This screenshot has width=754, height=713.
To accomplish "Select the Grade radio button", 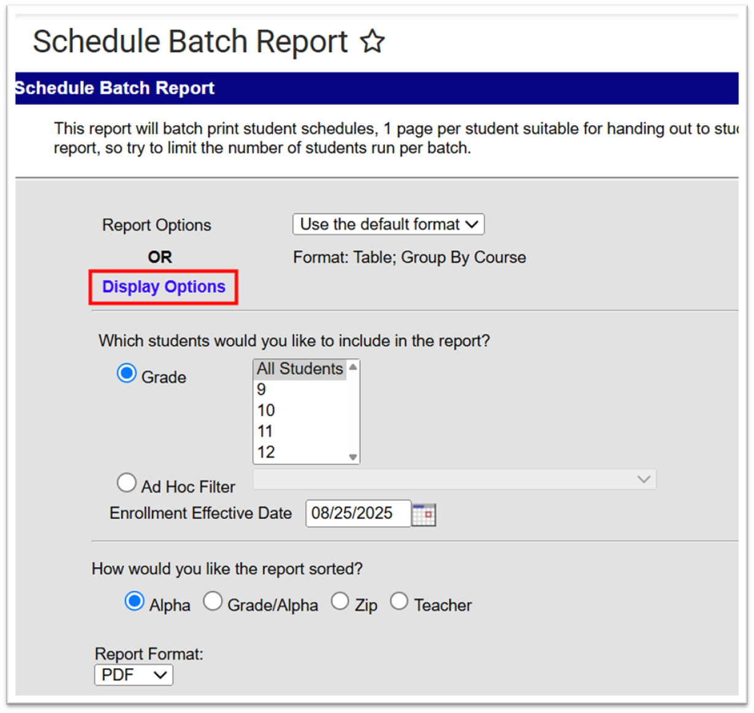I will pyautogui.click(x=127, y=373).
